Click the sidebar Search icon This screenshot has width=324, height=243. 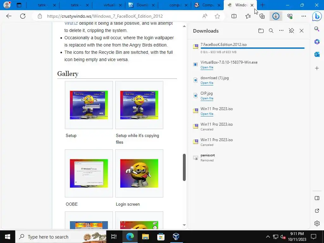[317, 29]
